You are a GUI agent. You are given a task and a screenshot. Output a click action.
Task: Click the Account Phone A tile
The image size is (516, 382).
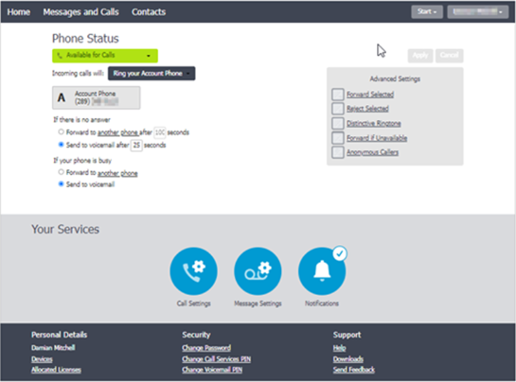point(96,97)
